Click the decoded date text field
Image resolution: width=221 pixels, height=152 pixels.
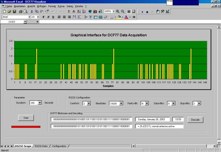tap(153, 119)
